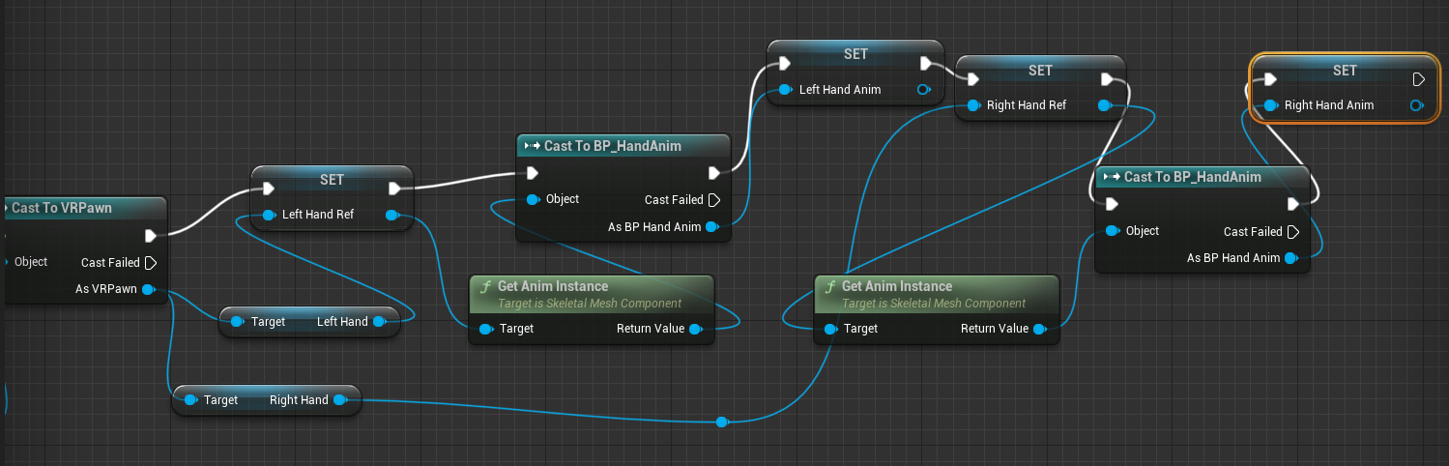This screenshot has width=1449, height=466.
Task: Click 'As VRPawn' label text
Action: tap(106, 289)
